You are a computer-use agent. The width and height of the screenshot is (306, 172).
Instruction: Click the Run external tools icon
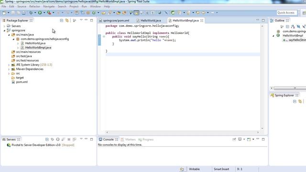(49, 13)
